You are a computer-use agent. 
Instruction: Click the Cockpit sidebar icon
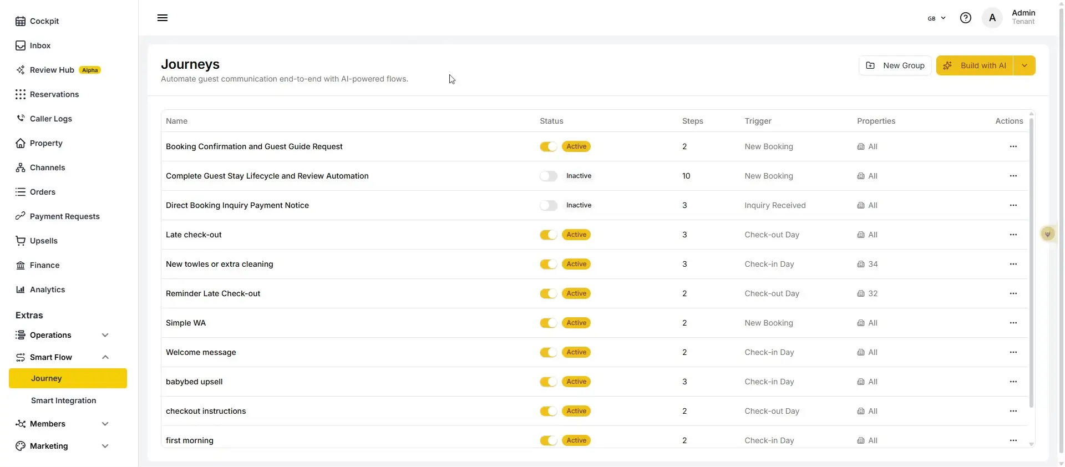click(x=21, y=21)
